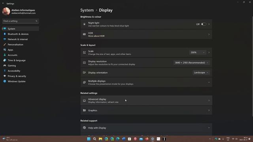Open the Display orientation Landscape dropdown
The width and height of the screenshot is (253, 142).
coord(201,73)
